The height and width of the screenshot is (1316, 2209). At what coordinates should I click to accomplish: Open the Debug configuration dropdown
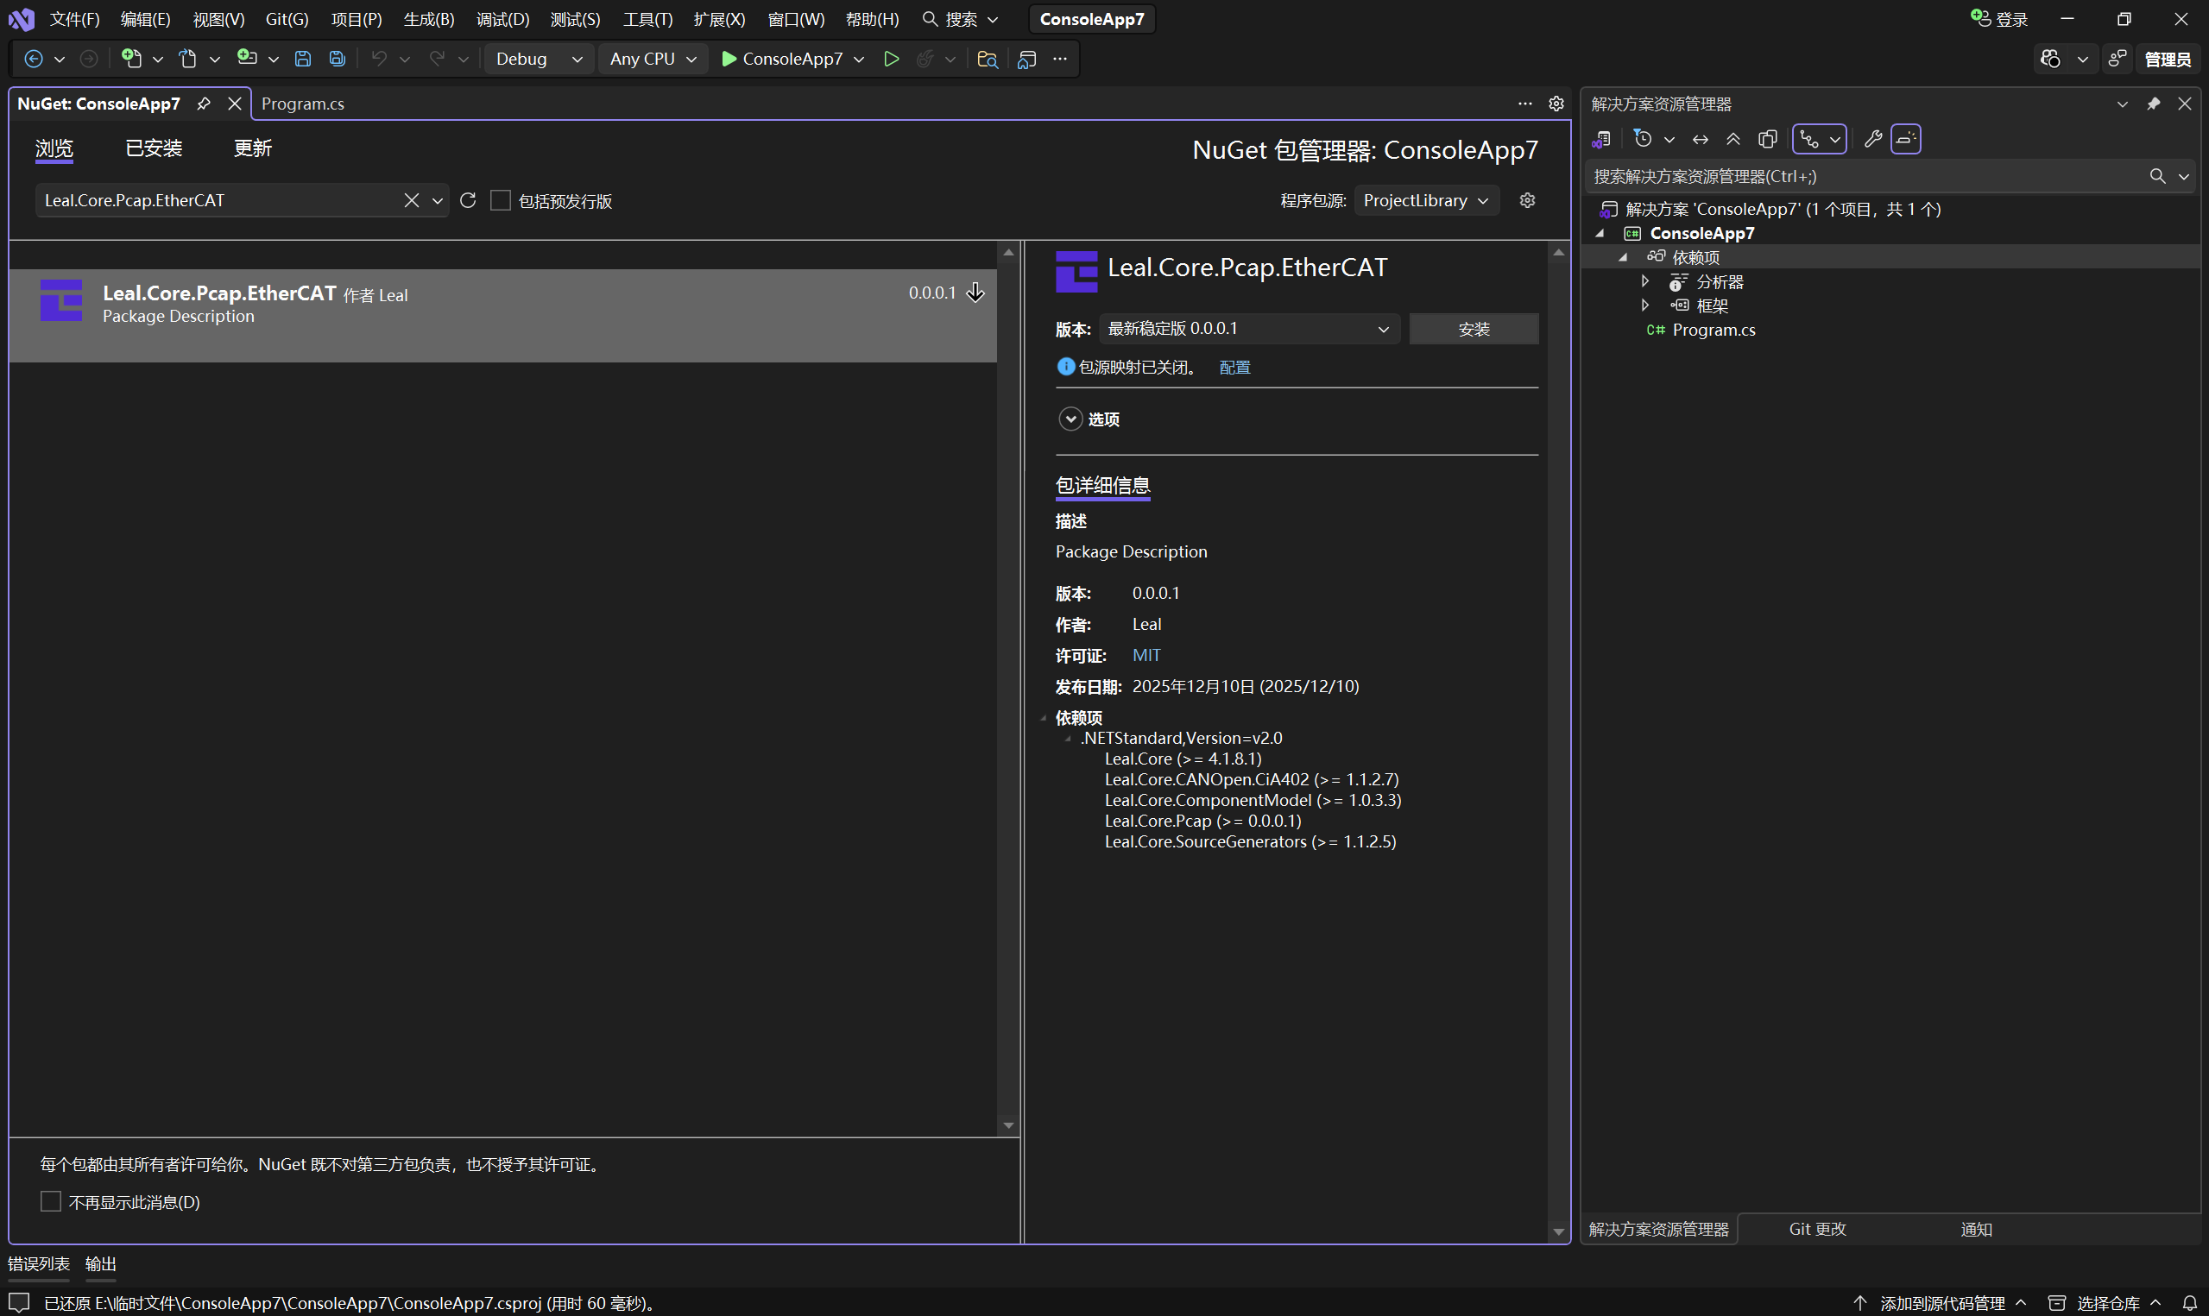540,59
